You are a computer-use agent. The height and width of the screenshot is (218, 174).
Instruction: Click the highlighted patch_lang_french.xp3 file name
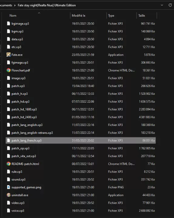click(x=26, y=140)
